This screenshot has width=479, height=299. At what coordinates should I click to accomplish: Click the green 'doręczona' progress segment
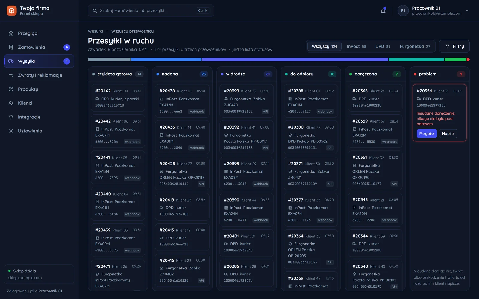click(x=455, y=60)
